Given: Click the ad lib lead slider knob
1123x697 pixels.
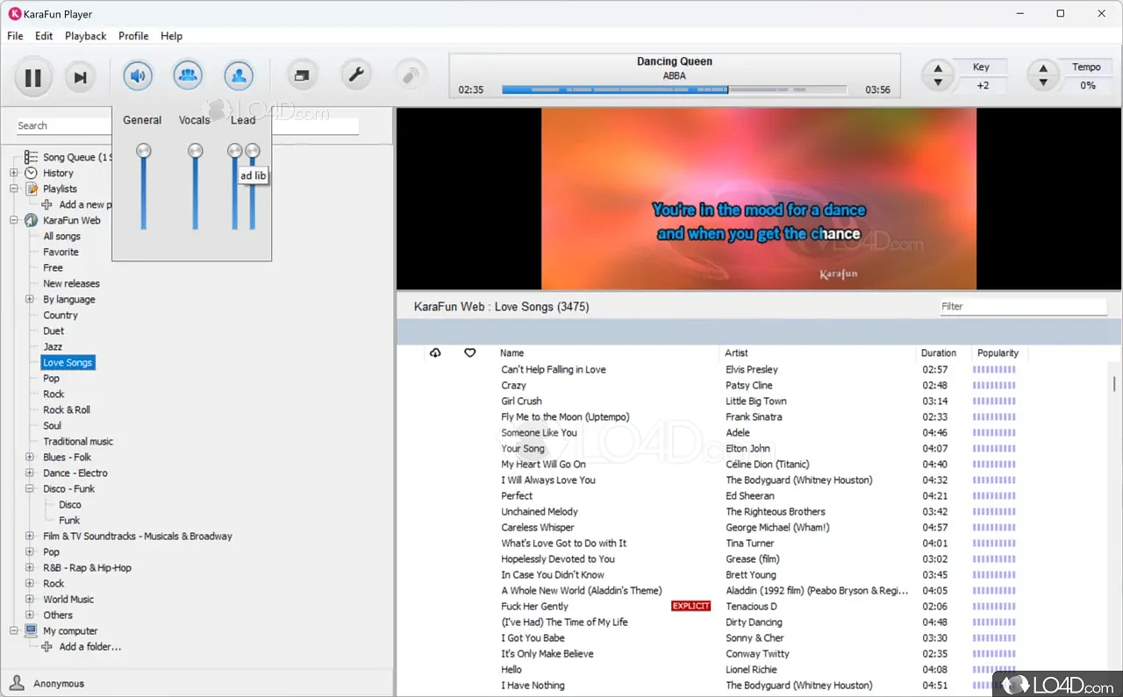Looking at the screenshot, I should 253,151.
